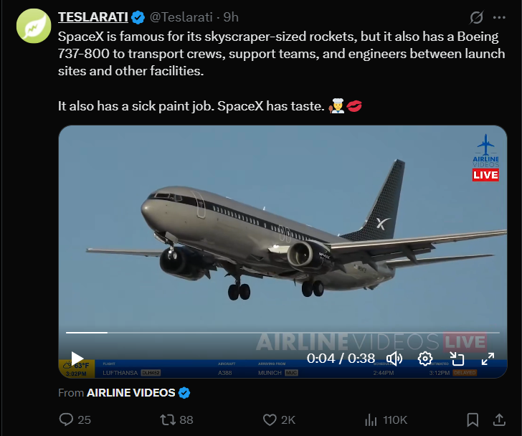Viewport: 522px width, 436px height.
Task: Open the 9h timestamp link
Action: 231,17
